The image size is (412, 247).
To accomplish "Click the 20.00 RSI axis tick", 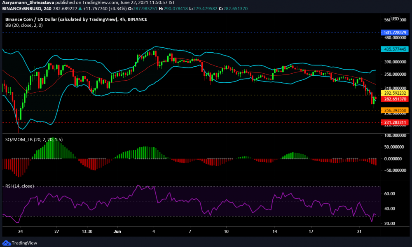I will pyautogui.click(x=390, y=224).
